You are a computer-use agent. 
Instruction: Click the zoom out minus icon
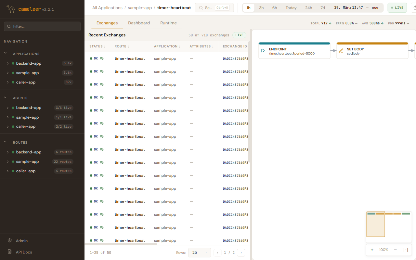point(395,250)
